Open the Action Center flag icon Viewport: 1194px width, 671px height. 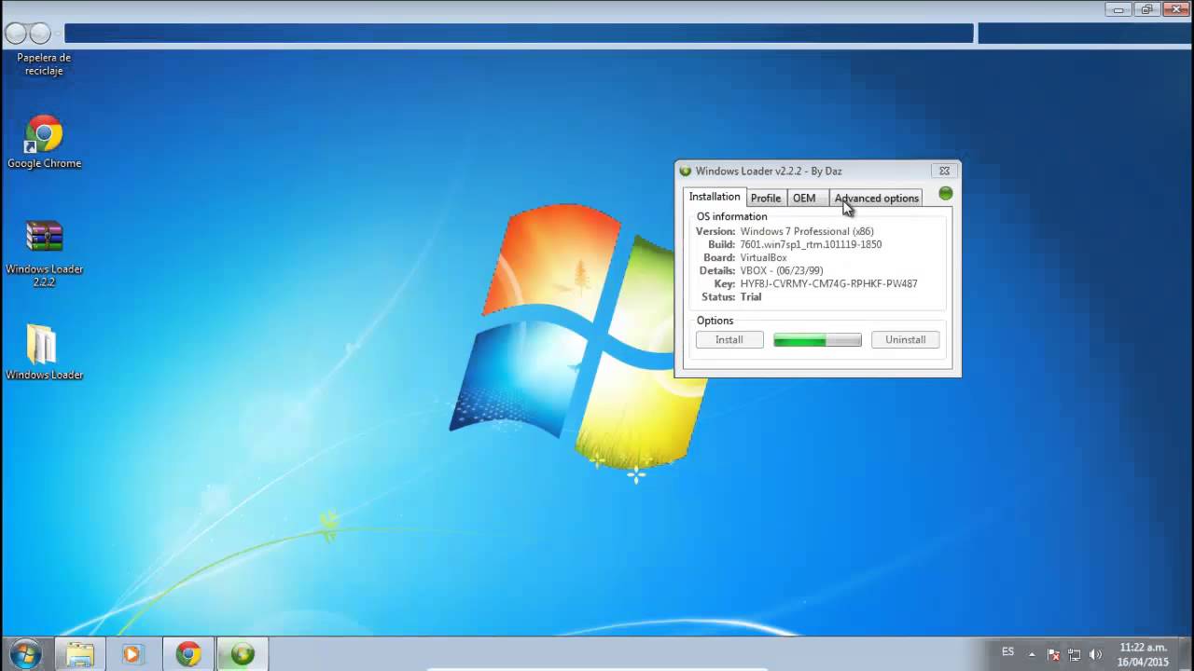pyautogui.click(x=1054, y=654)
